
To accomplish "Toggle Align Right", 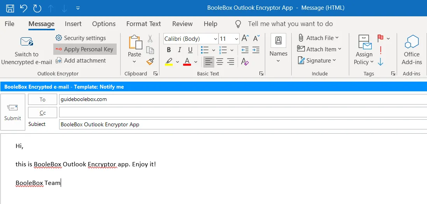I will pos(231,62).
